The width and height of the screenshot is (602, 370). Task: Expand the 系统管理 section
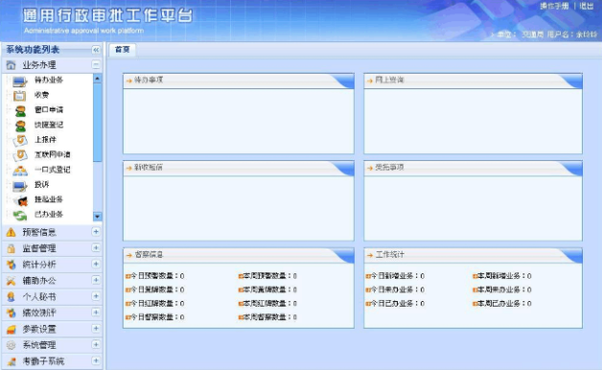pos(96,345)
